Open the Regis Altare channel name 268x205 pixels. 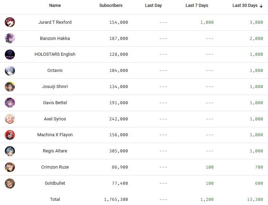(x=55, y=151)
